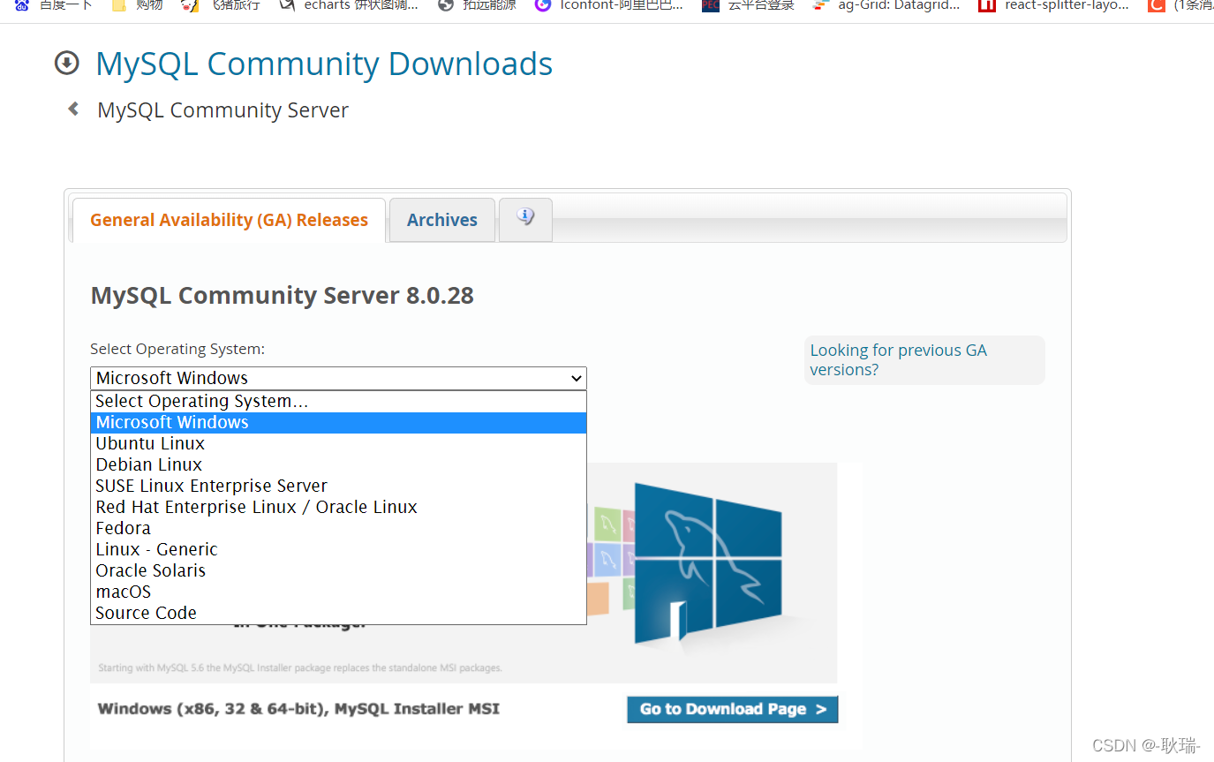
Task: Pick macOS from the operating system list
Action: point(338,592)
